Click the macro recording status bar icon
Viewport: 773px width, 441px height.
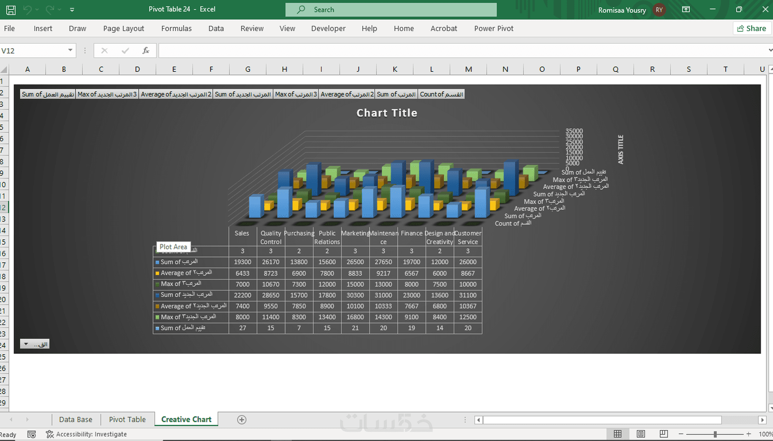pos(31,434)
